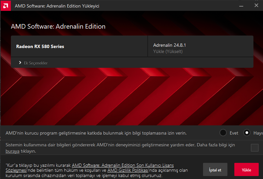Tick the system usage info checkbox
The width and height of the screenshot is (263, 179).
tap(254, 148)
